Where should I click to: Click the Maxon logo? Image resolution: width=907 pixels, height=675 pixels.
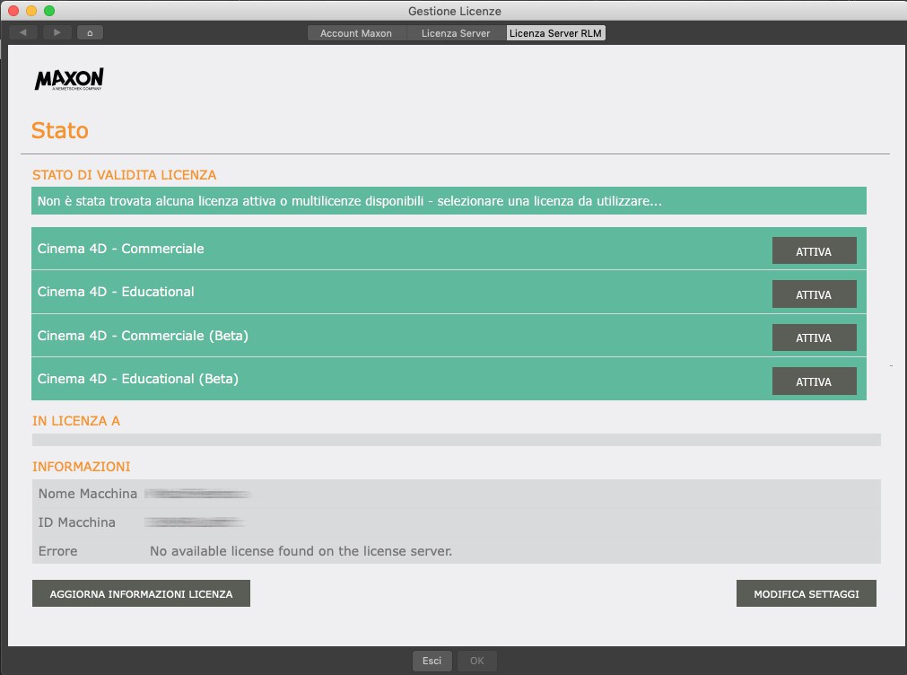point(69,79)
